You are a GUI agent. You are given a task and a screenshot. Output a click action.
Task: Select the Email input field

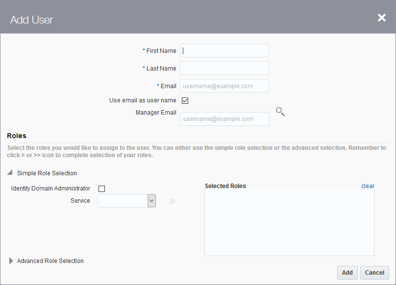(224, 86)
